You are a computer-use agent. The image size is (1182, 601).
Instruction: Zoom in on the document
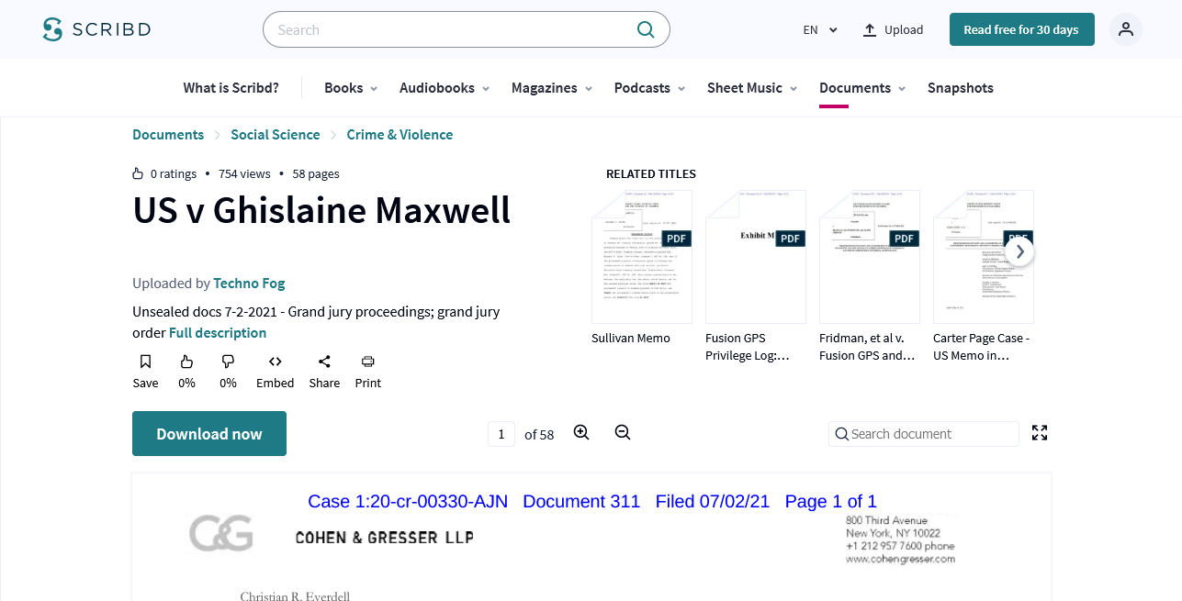(x=581, y=432)
